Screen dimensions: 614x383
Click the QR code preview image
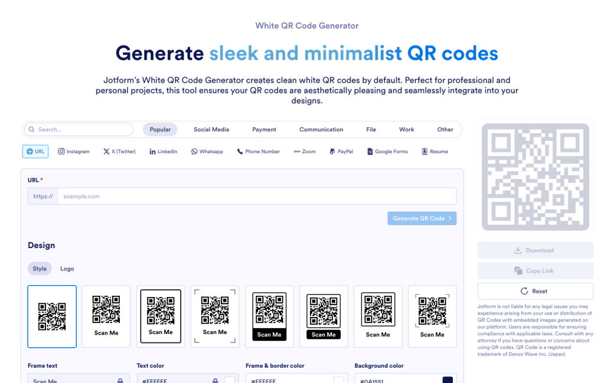[x=535, y=177]
